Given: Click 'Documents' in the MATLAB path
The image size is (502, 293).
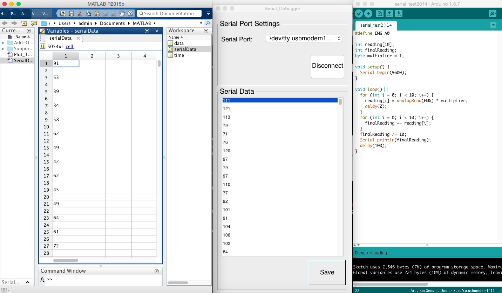Looking at the screenshot, I should click(x=112, y=23).
